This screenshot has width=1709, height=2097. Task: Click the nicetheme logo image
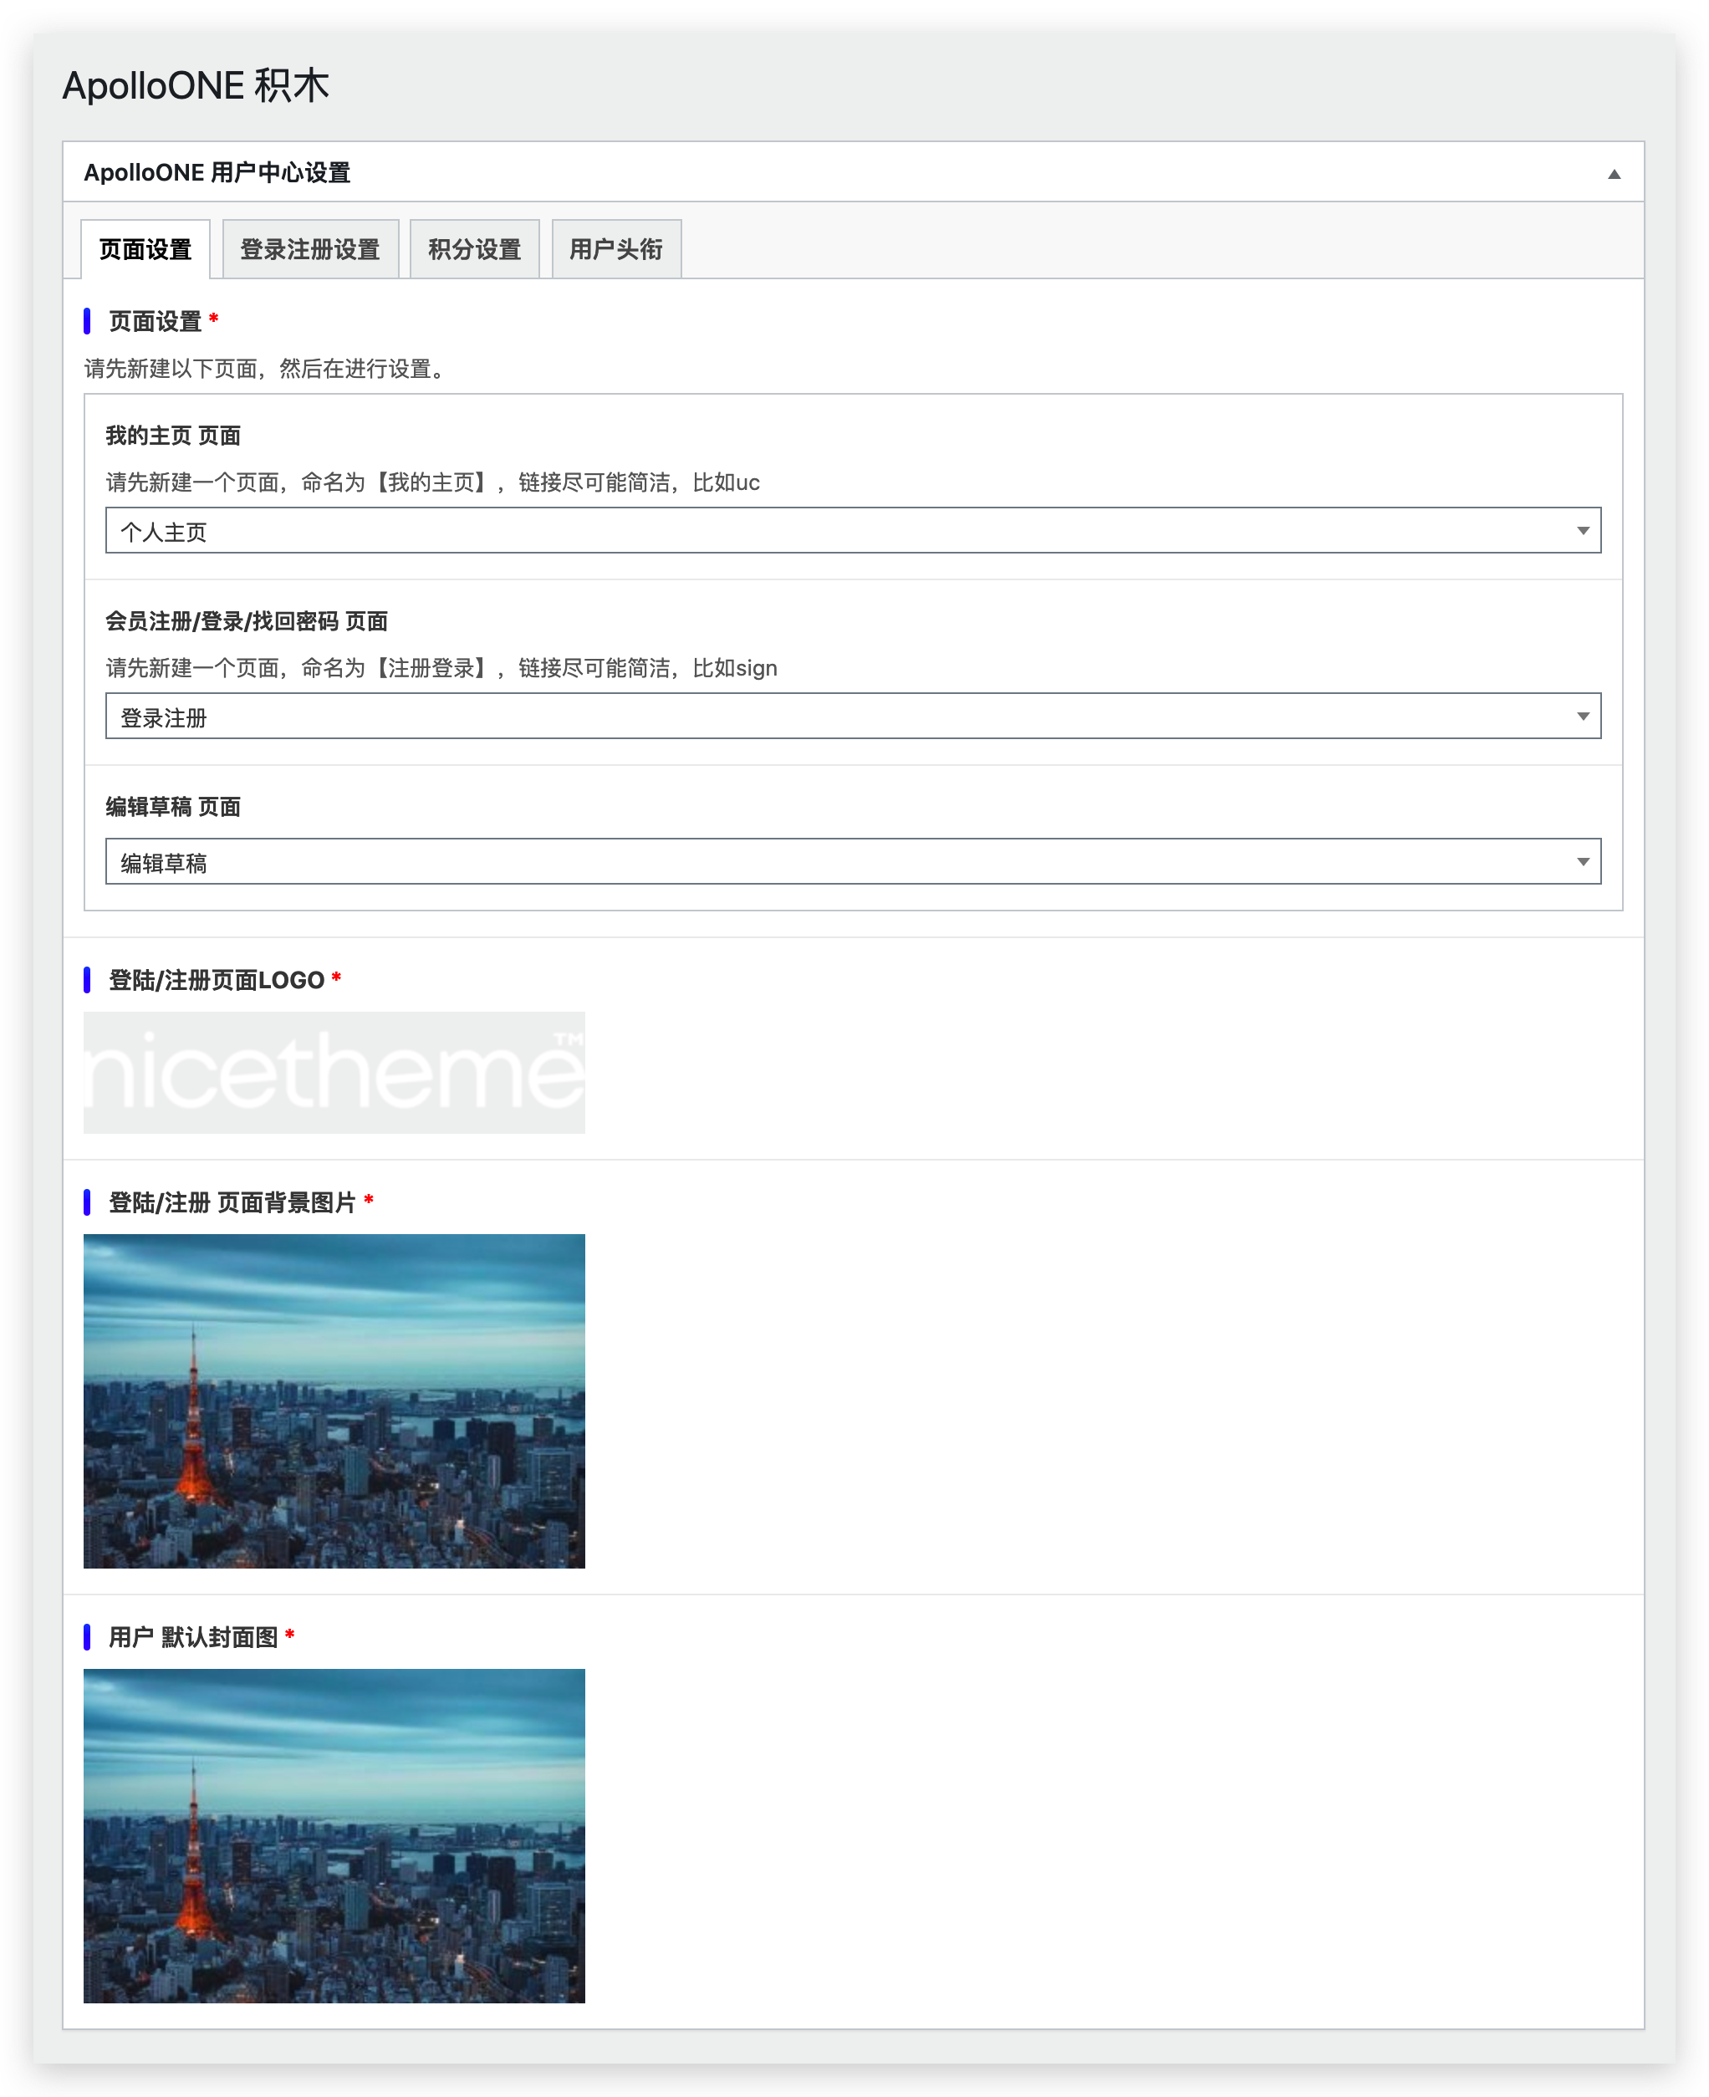[x=334, y=1072]
